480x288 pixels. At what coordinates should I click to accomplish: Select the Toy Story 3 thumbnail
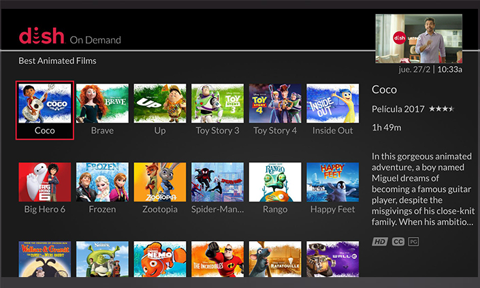coord(217,103)
